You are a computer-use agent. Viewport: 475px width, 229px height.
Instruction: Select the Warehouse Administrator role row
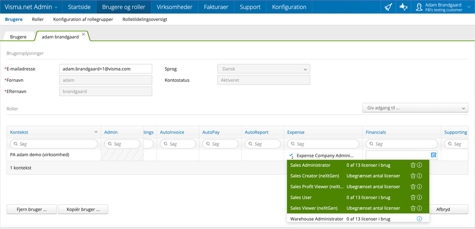click(358, 219)
